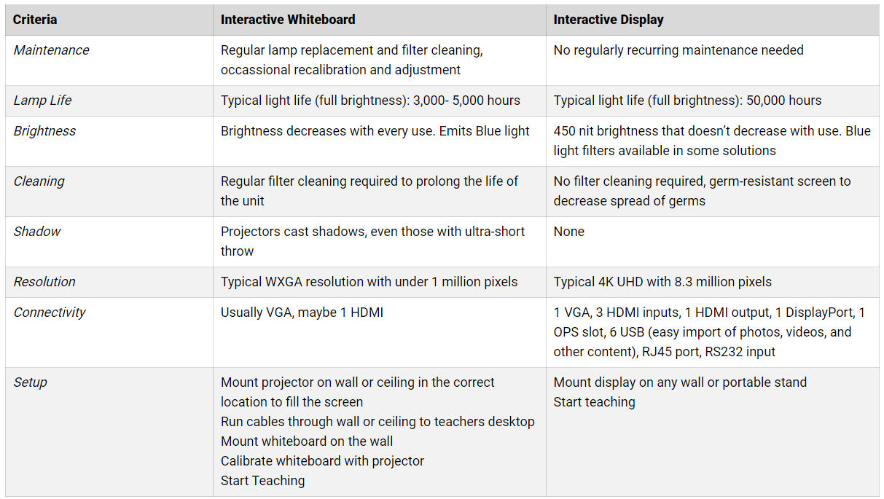Image resolution: width=884 pixels, height=499 pixels.
Task: Select the Maintenance row label
Action: 51,50
